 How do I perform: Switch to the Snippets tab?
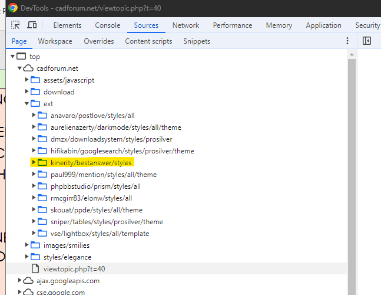pyautogui.click(x=197, y=41)
